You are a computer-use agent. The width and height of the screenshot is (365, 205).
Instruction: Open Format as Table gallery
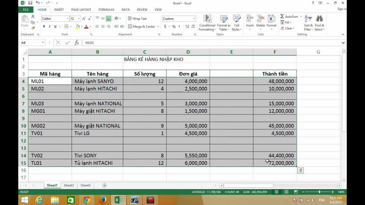pos(224,23)
